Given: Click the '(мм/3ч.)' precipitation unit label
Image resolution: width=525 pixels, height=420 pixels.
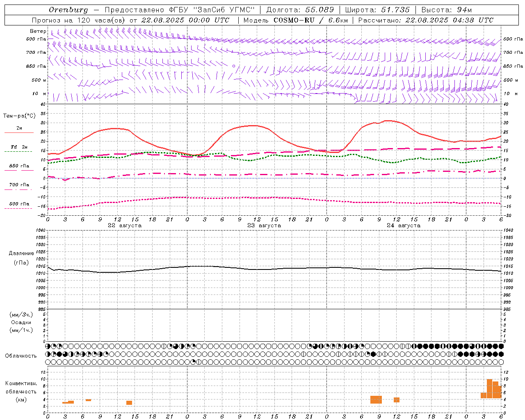Looking at the screenshot, I should [x=21, y=315].
